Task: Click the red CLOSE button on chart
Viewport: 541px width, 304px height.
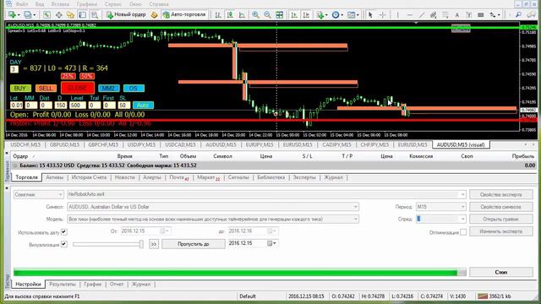Action: (x=78, y=88)
